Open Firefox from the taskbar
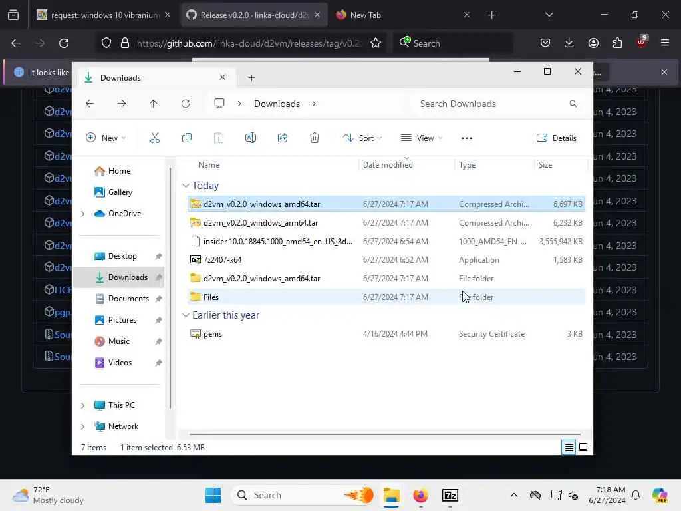The image size is (681, 511). [420, 495]
